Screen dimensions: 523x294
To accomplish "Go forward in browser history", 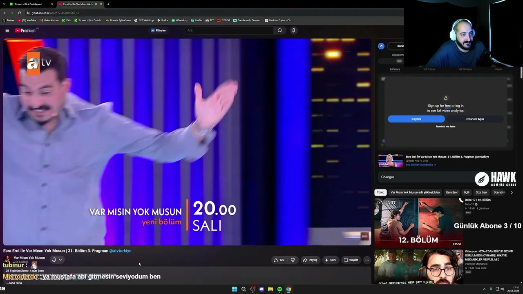I will (x=12, y=13).
